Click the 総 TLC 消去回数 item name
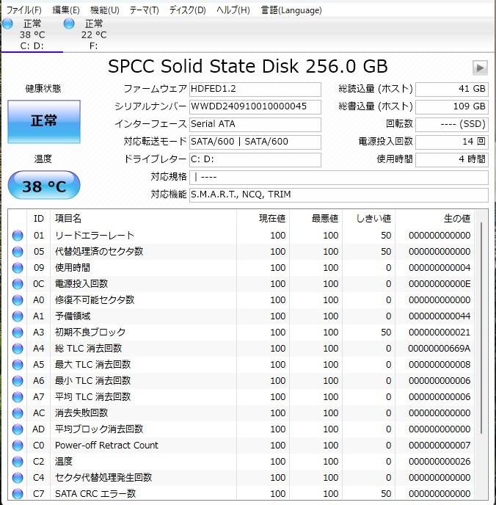The height and width of the screenshot is (505, 496). click(88, 349)
